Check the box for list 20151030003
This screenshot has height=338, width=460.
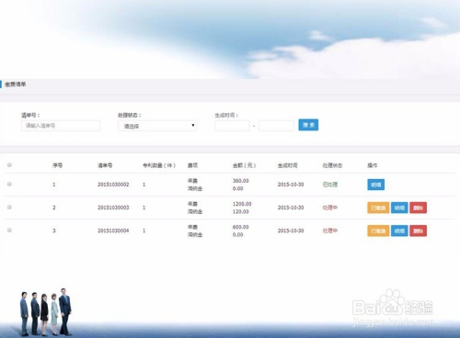pos(9,208)
